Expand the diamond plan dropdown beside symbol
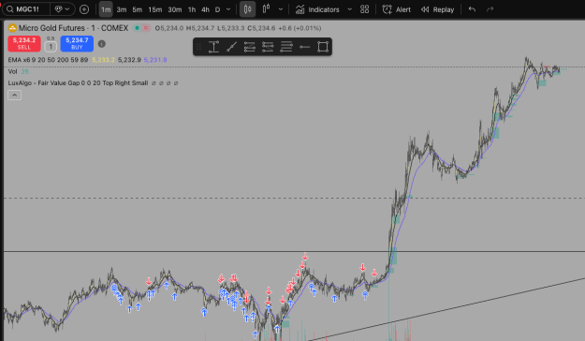 [x=63, y=9]
